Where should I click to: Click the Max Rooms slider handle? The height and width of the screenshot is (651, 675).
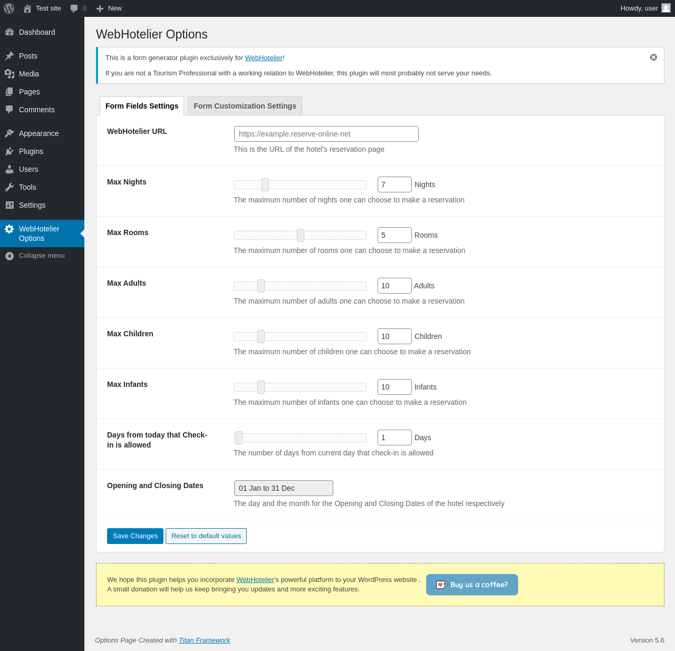coord(301,235)
